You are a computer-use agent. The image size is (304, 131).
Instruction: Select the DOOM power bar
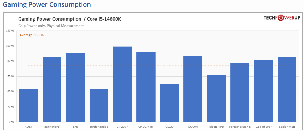click(193, 89)
